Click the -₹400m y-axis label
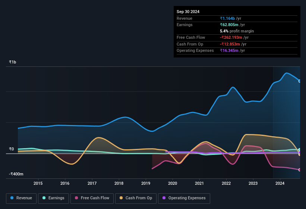Image resolution: width=306 pixels, height=209 pixels. 16,174
